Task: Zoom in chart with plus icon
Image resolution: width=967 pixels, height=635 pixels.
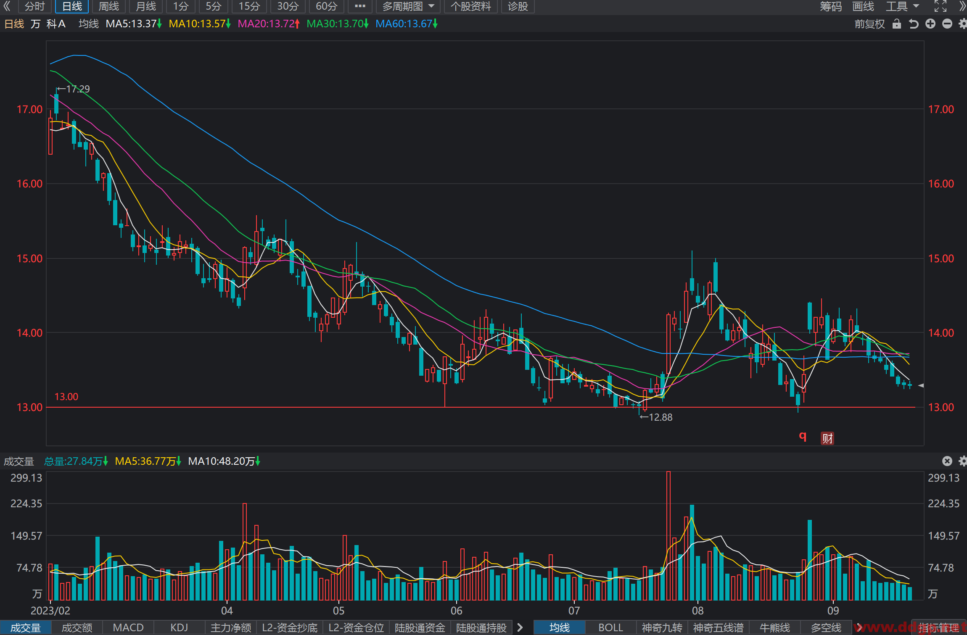Action: (x=930, y=24)
